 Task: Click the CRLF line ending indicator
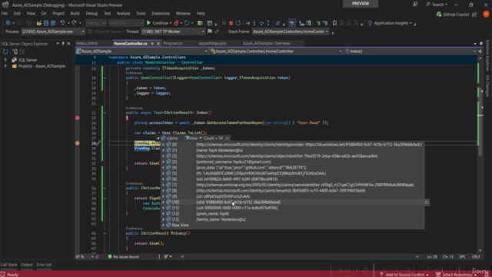click(x=476, y=256)
